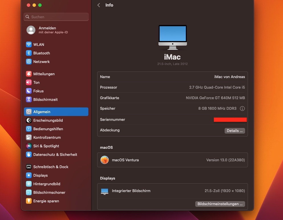Click the Datenschutz & Sicherheit hand icon
This screenshot has height=220, width=283.
click(x=29, y=154)
